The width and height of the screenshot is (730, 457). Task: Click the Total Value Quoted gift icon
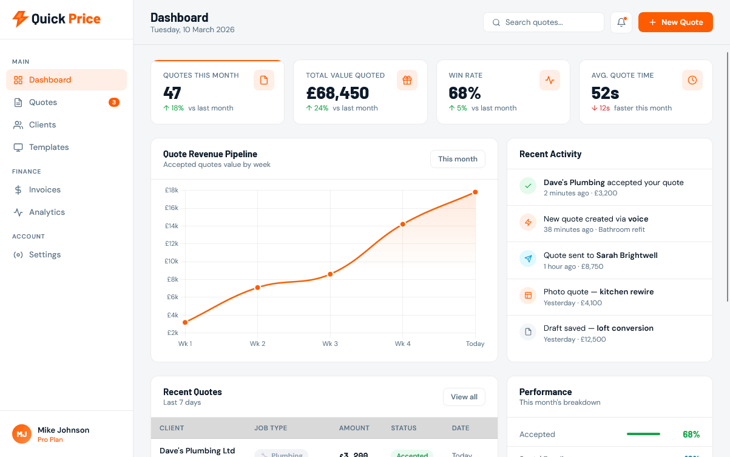pos(407,80)
